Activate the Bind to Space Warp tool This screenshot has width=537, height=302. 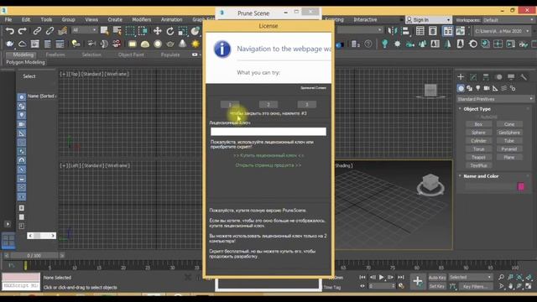[62, 31]
